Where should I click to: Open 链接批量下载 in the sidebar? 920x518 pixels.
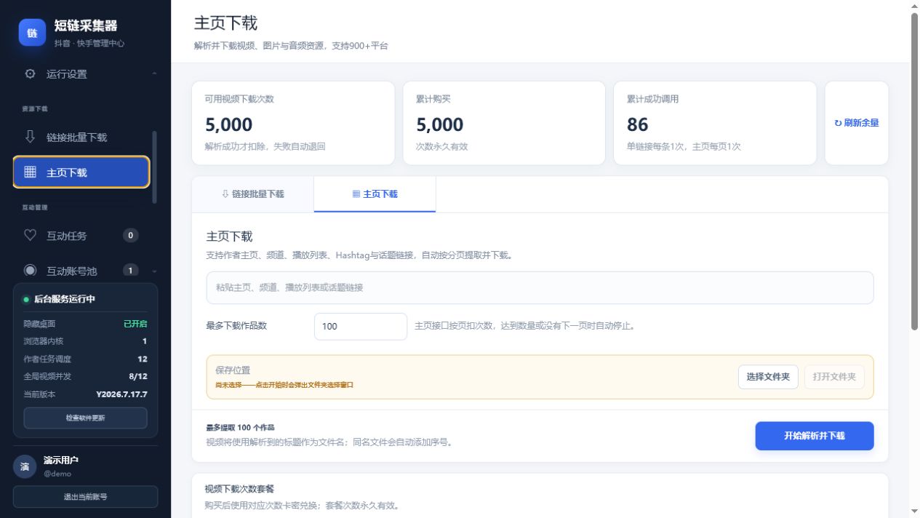pyautogui.click(x=81, y=137)
